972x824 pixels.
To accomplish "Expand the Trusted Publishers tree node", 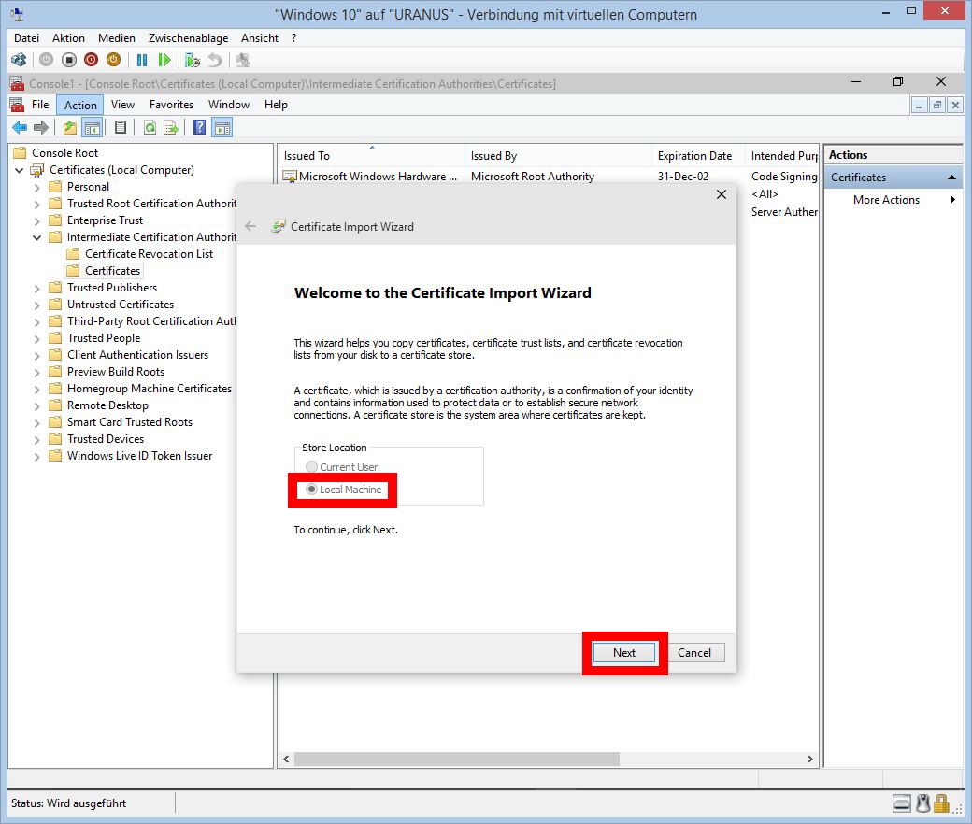I will pyautogui.click(x=37, y=288).
